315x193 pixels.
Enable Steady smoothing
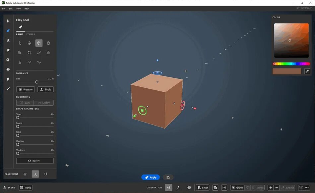tap(44, 103)
